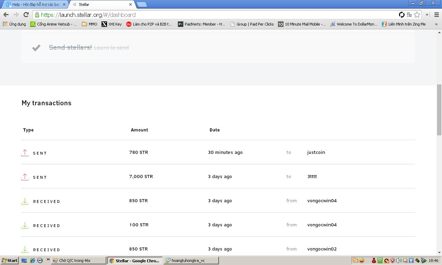This screenshot has height=265, width=442.
Task: Click the scrollbar up arrow
Action: coord(439,32)
